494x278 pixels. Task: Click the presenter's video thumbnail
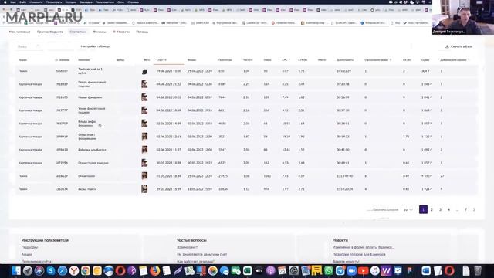click(x=463, y=17)
